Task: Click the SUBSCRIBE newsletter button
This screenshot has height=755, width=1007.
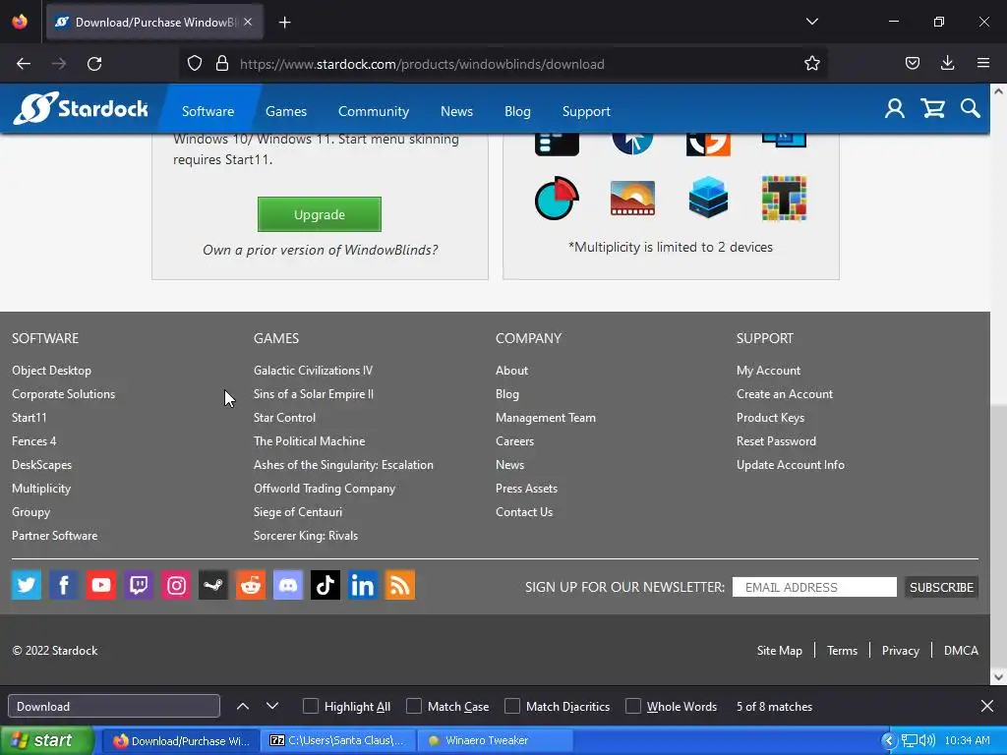Action: 941,587
